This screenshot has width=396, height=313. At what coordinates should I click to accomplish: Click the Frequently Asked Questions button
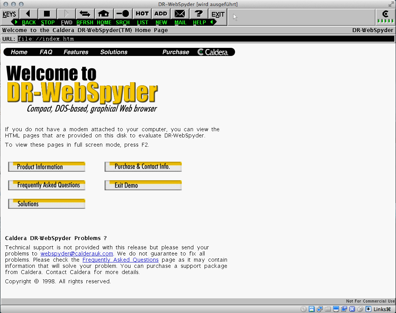coord(47,185)
